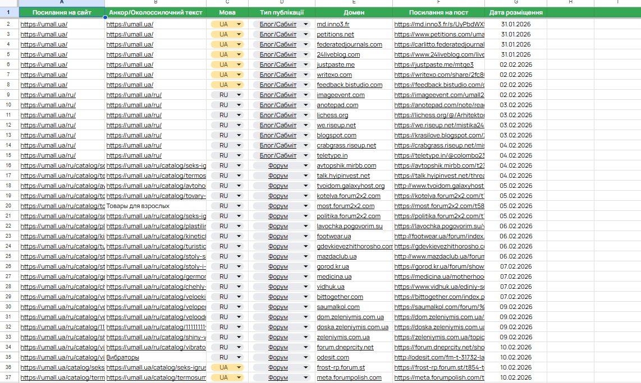Select column G header

point(516,3)
